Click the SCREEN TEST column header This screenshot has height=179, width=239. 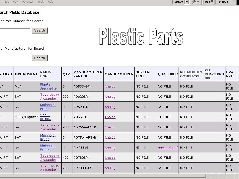(142, 74)
